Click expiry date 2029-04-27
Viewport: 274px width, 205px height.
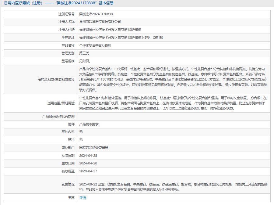(88, 171)
